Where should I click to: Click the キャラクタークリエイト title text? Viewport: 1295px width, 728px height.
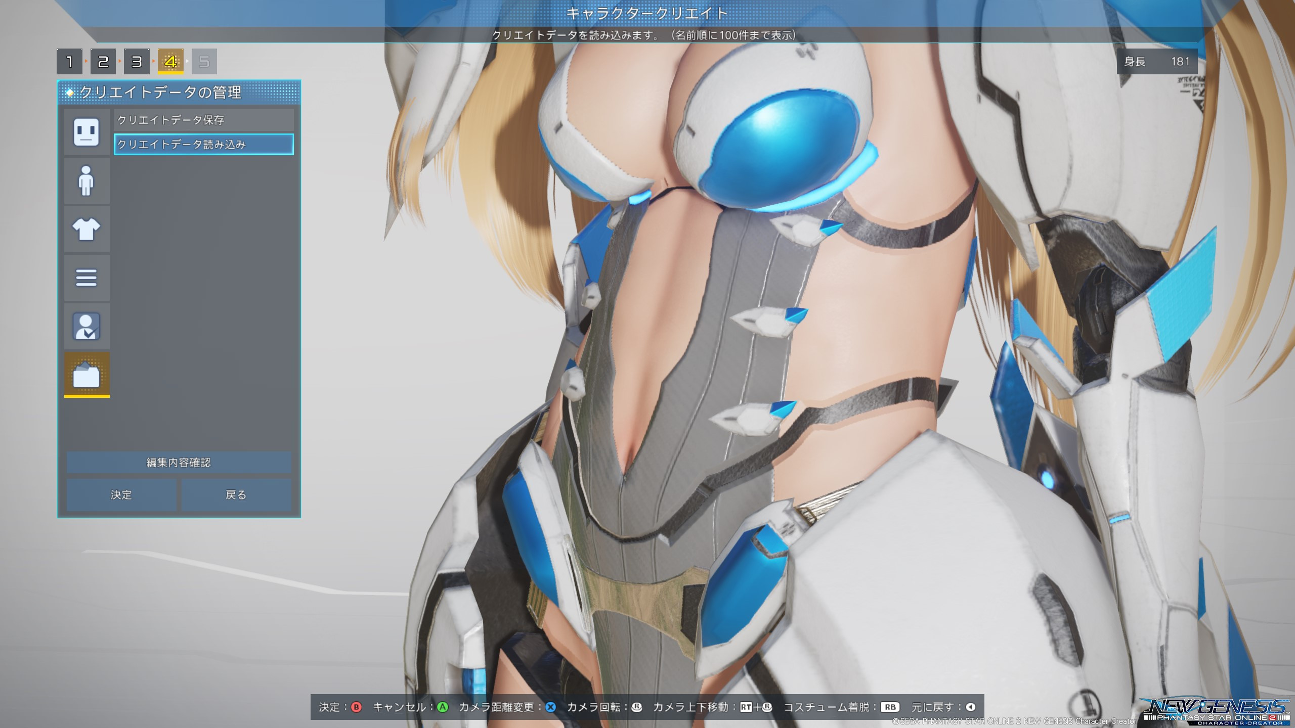coord(647,13)
